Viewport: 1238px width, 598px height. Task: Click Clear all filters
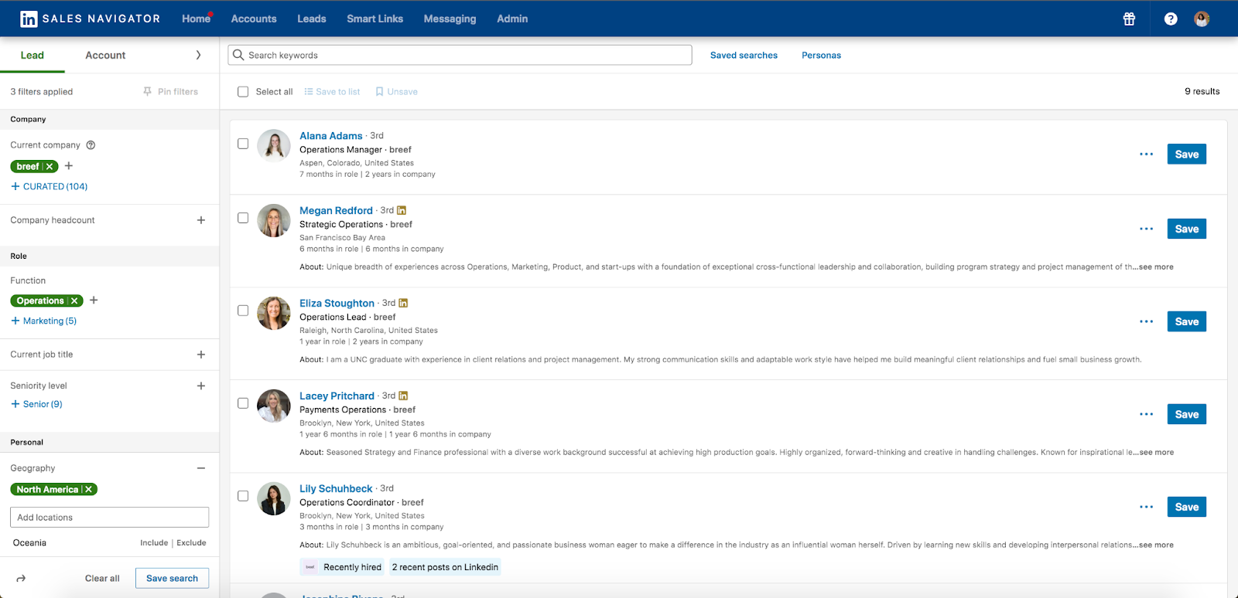point(102,578)
